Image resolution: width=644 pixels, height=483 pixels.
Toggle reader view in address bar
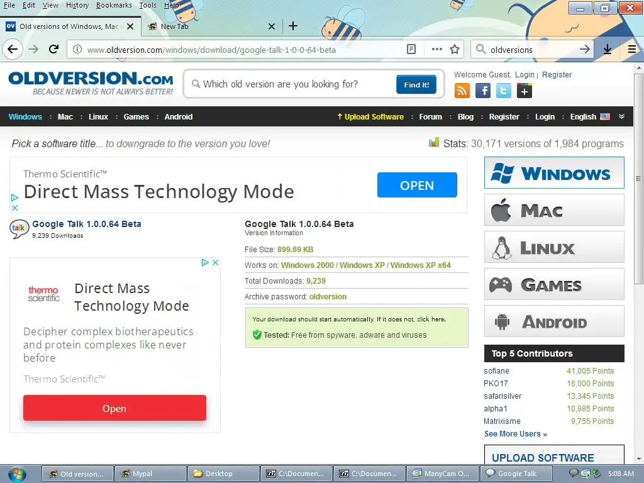coord(411,49)
